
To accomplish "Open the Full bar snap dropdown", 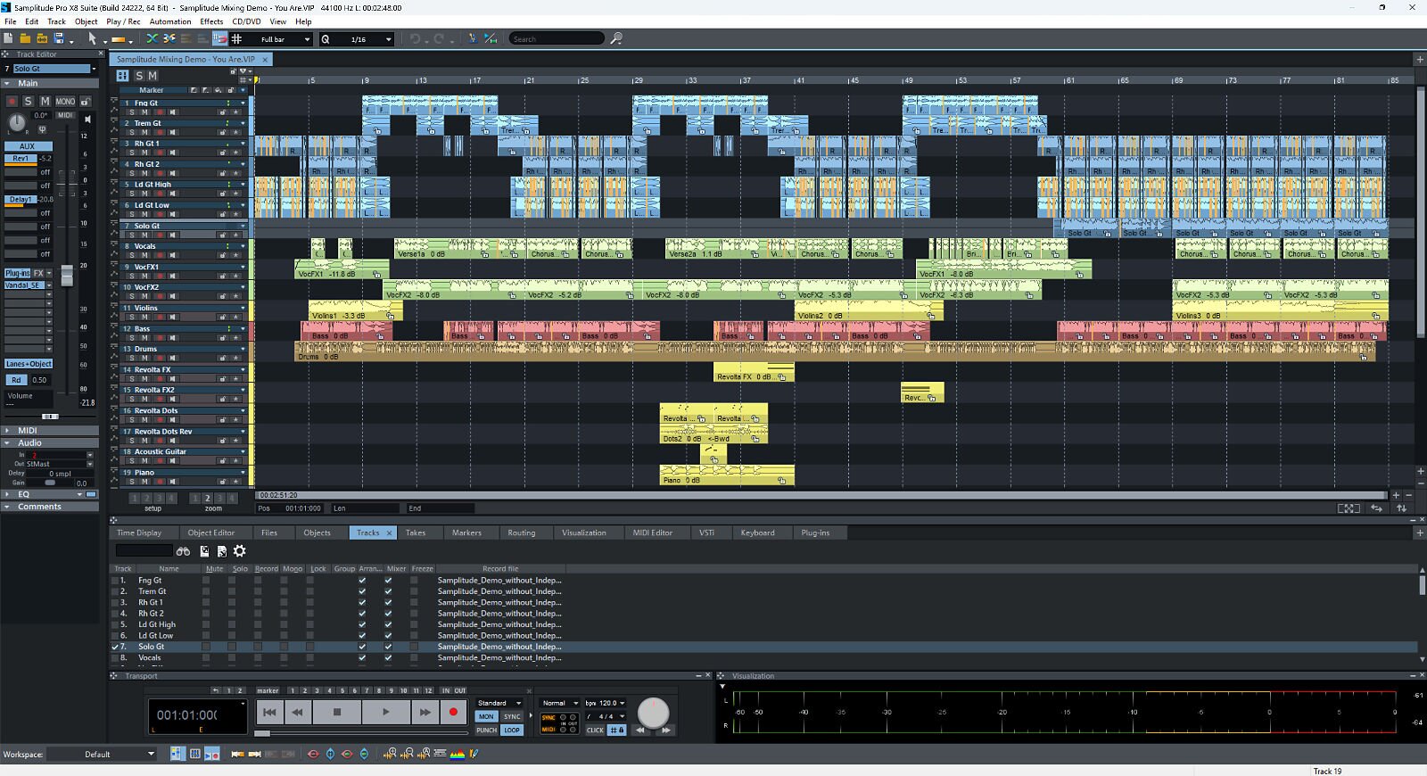I will click(x=307, y=39).
